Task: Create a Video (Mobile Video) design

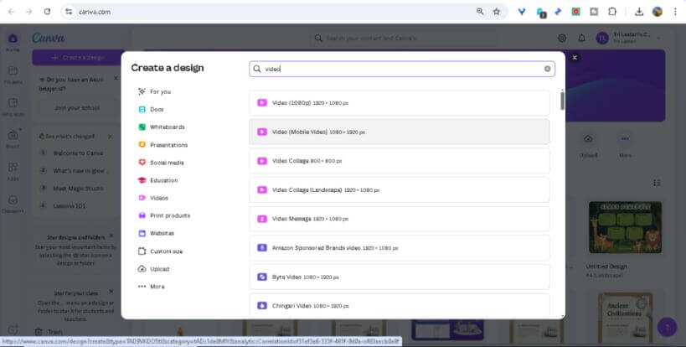Action: point(400,132)
